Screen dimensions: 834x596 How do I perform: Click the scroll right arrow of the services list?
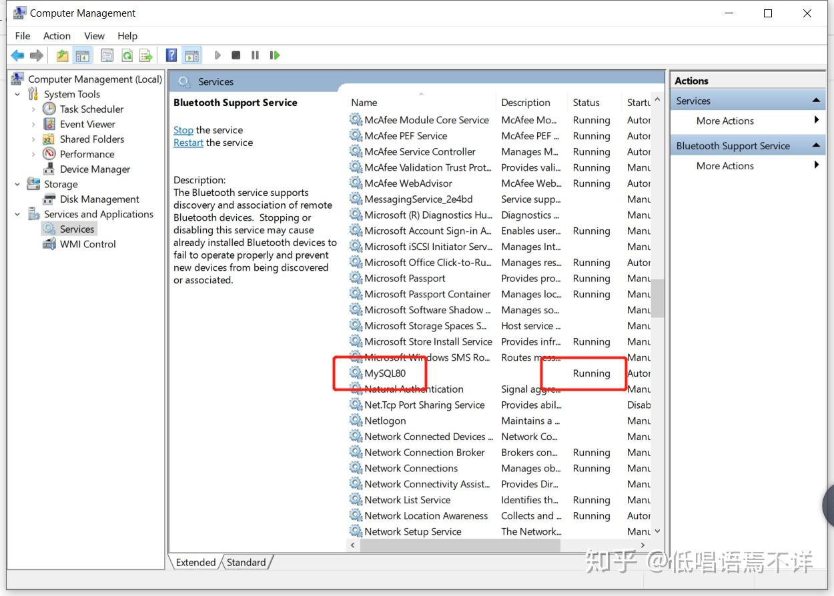click(643, 545)
